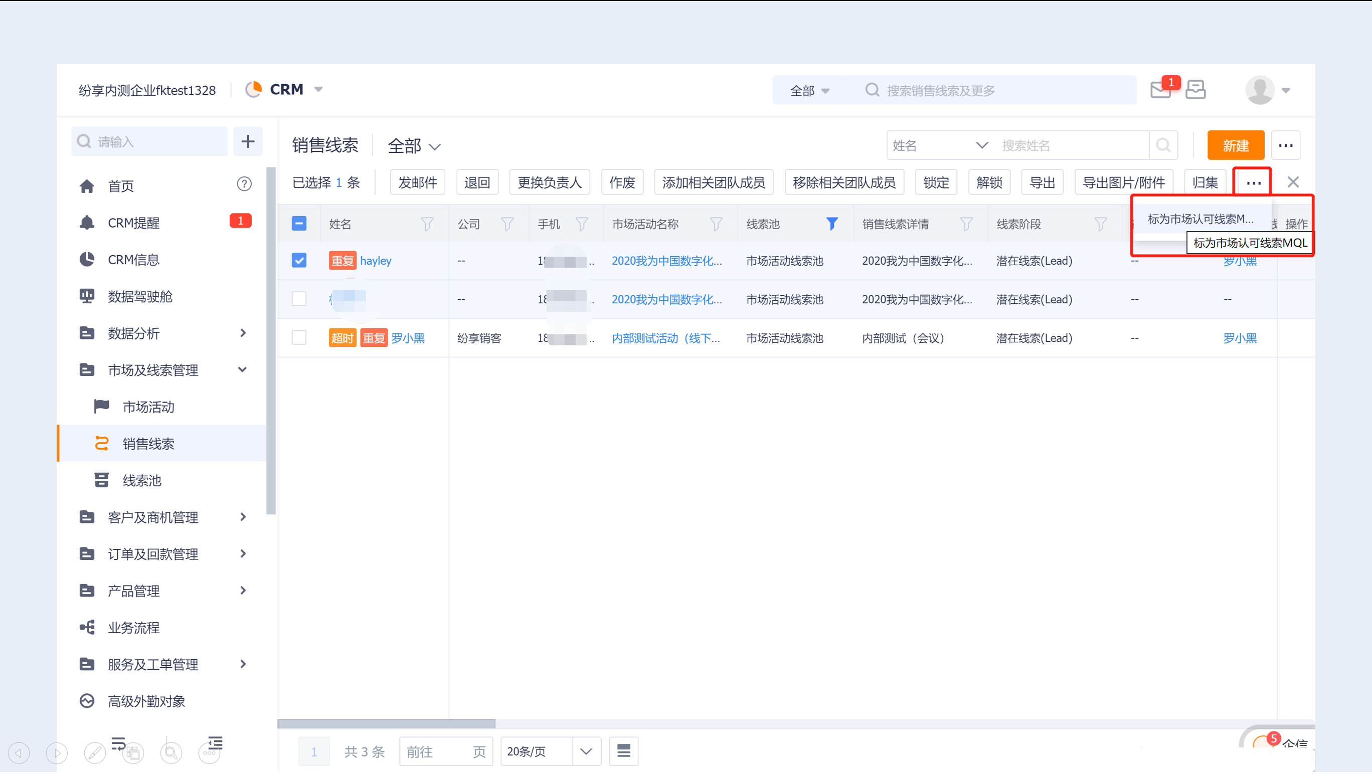Click the more batch actions ellipsis button
The width and height of the screenshot is (1372, 774).
[1253, 182]
